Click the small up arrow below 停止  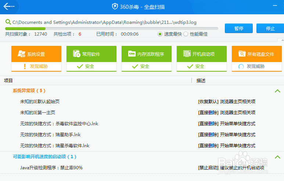pyautogui.click(x=283, y=40)
